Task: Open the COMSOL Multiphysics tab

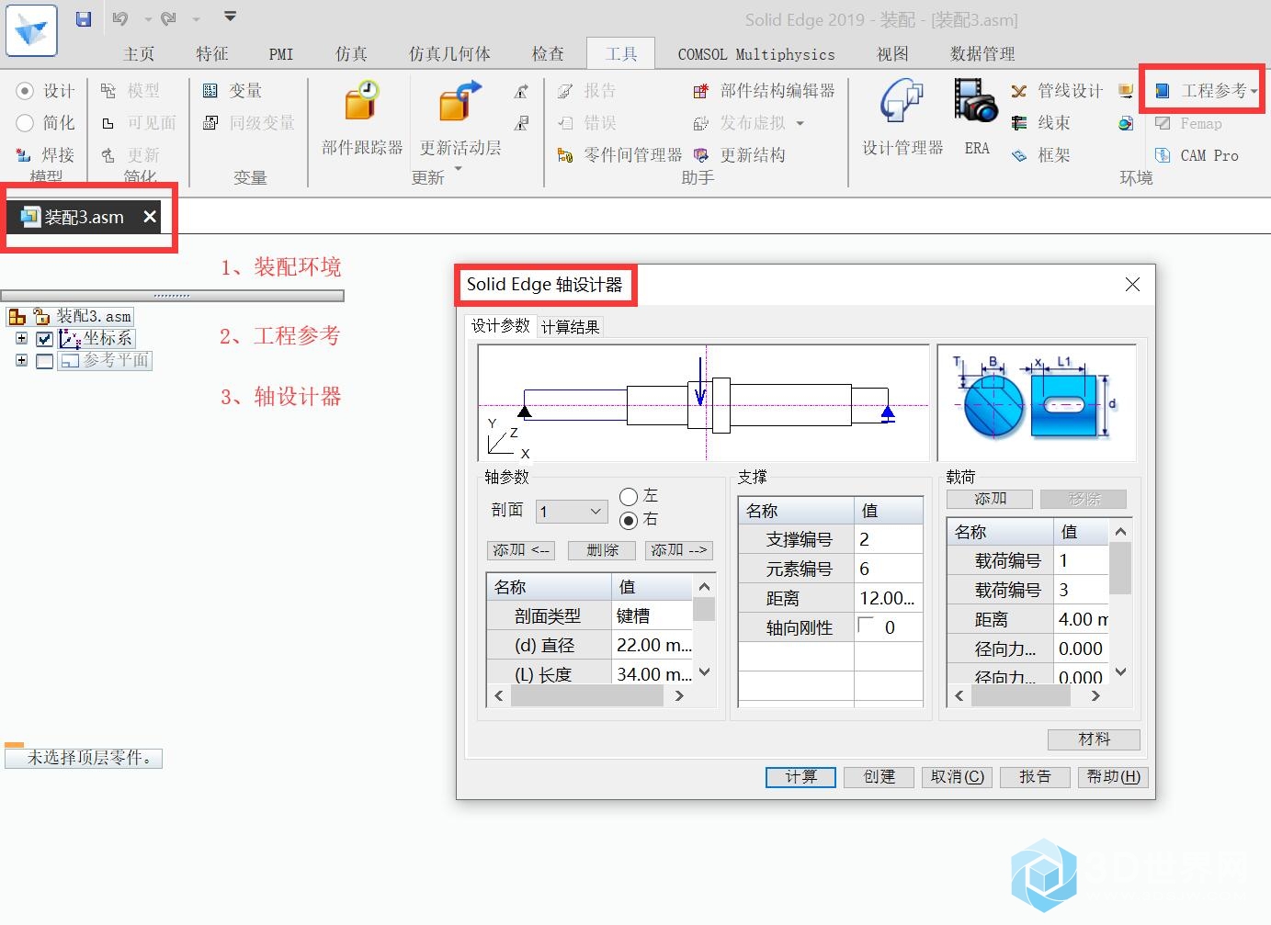Action: (x=756, y=53)
